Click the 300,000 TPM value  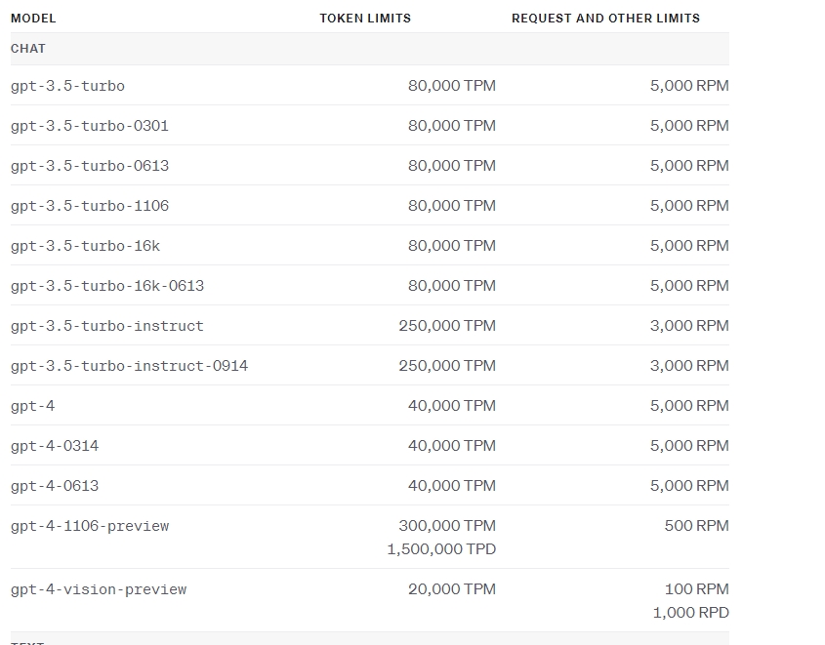447,526
